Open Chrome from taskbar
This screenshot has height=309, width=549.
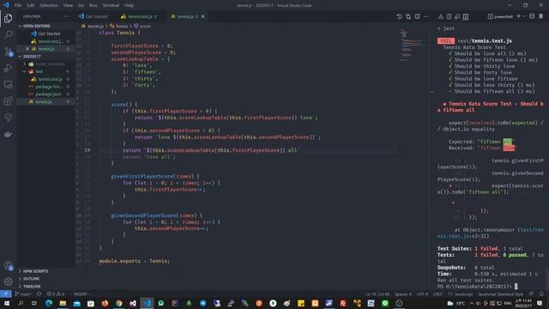tap(118, 303)
